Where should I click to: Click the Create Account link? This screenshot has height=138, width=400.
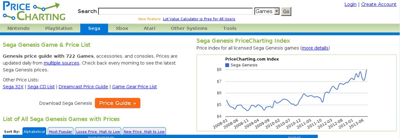pyautogui.click(x=379, y=4)
